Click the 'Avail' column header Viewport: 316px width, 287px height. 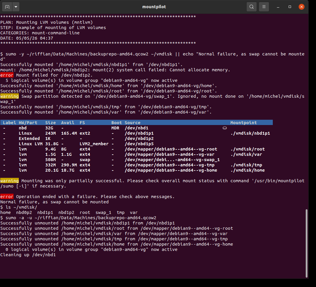tap(68, 122)
